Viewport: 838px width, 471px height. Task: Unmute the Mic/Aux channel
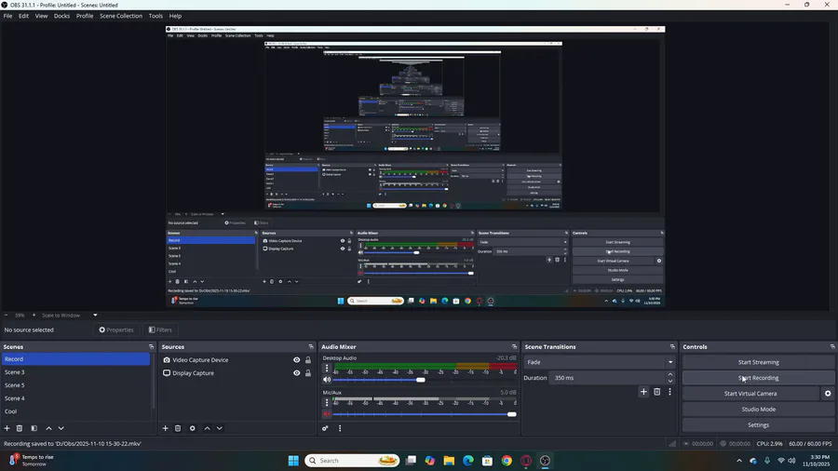327,414
